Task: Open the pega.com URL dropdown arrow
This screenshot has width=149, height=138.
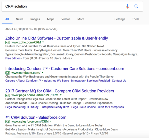Action: [61, 95]
